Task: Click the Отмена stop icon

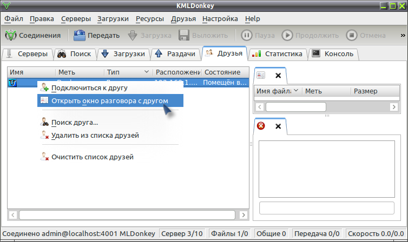Action: point(352,35)
